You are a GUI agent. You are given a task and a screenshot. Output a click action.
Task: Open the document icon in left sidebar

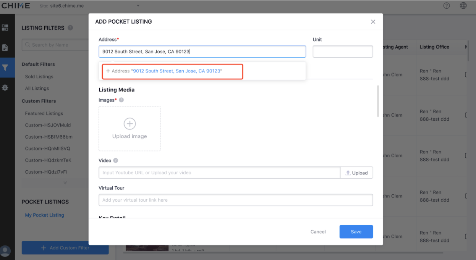[5, 48]
